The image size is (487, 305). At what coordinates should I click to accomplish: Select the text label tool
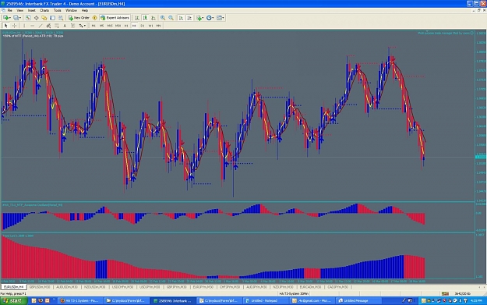coord(72,26)
